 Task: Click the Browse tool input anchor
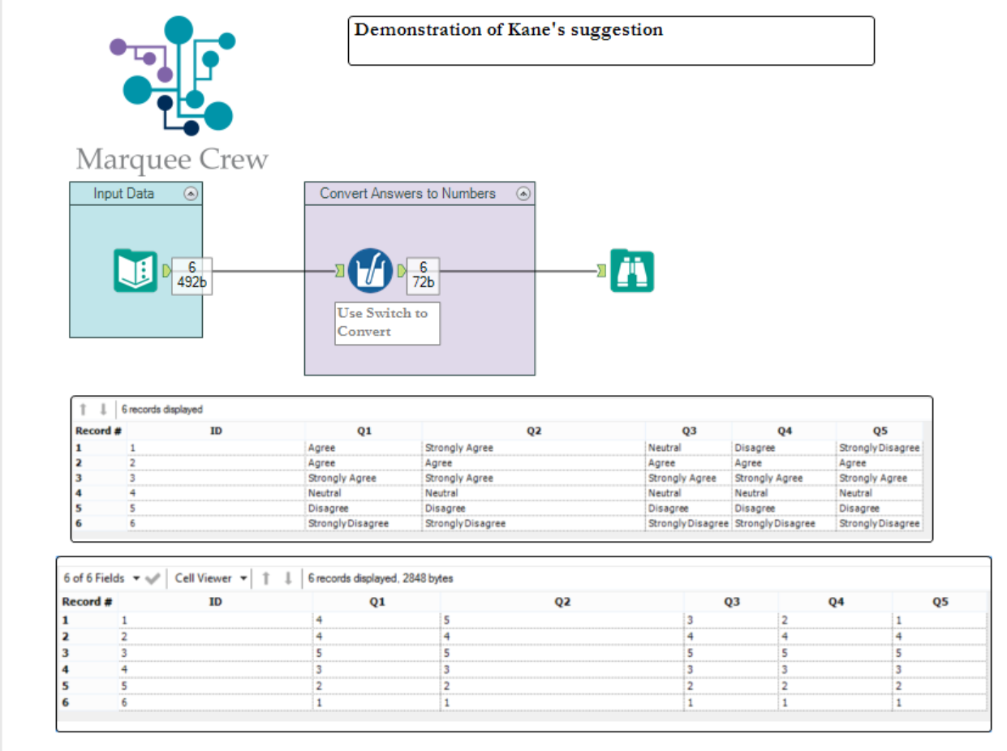click(601, 271)
